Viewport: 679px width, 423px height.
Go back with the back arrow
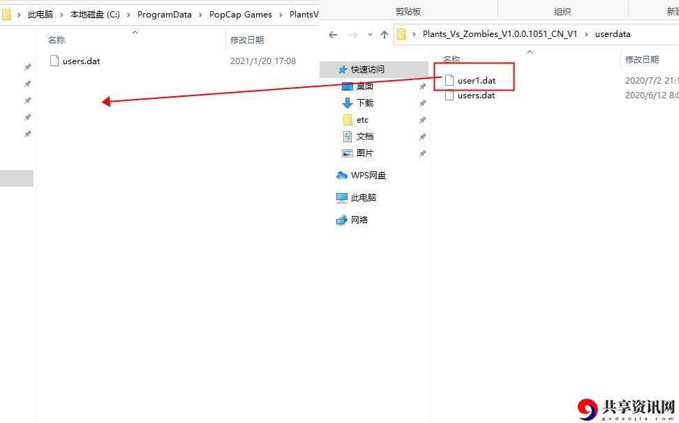click(333, 35)
